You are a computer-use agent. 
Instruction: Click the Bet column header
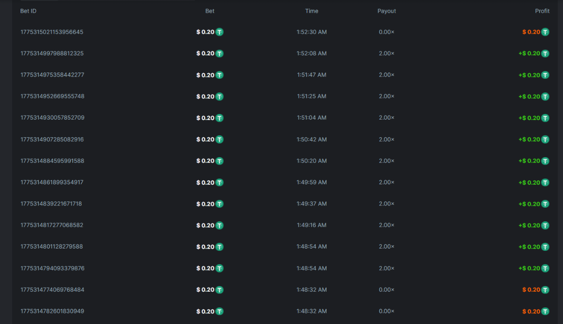(x=210, y=11)
